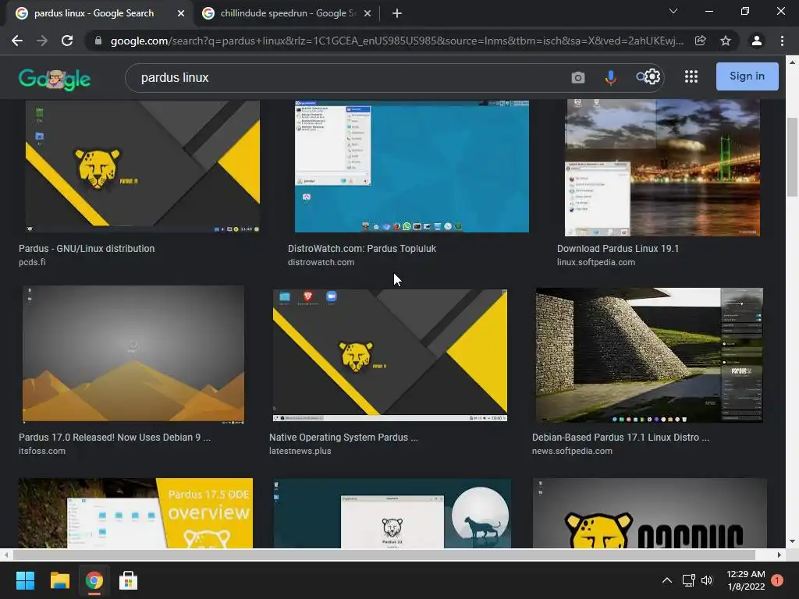Image resolution: width=799 pixels, height=599 pixels.
Task: Click the vertical scrollbar thumb
Action: coord(792,157)
